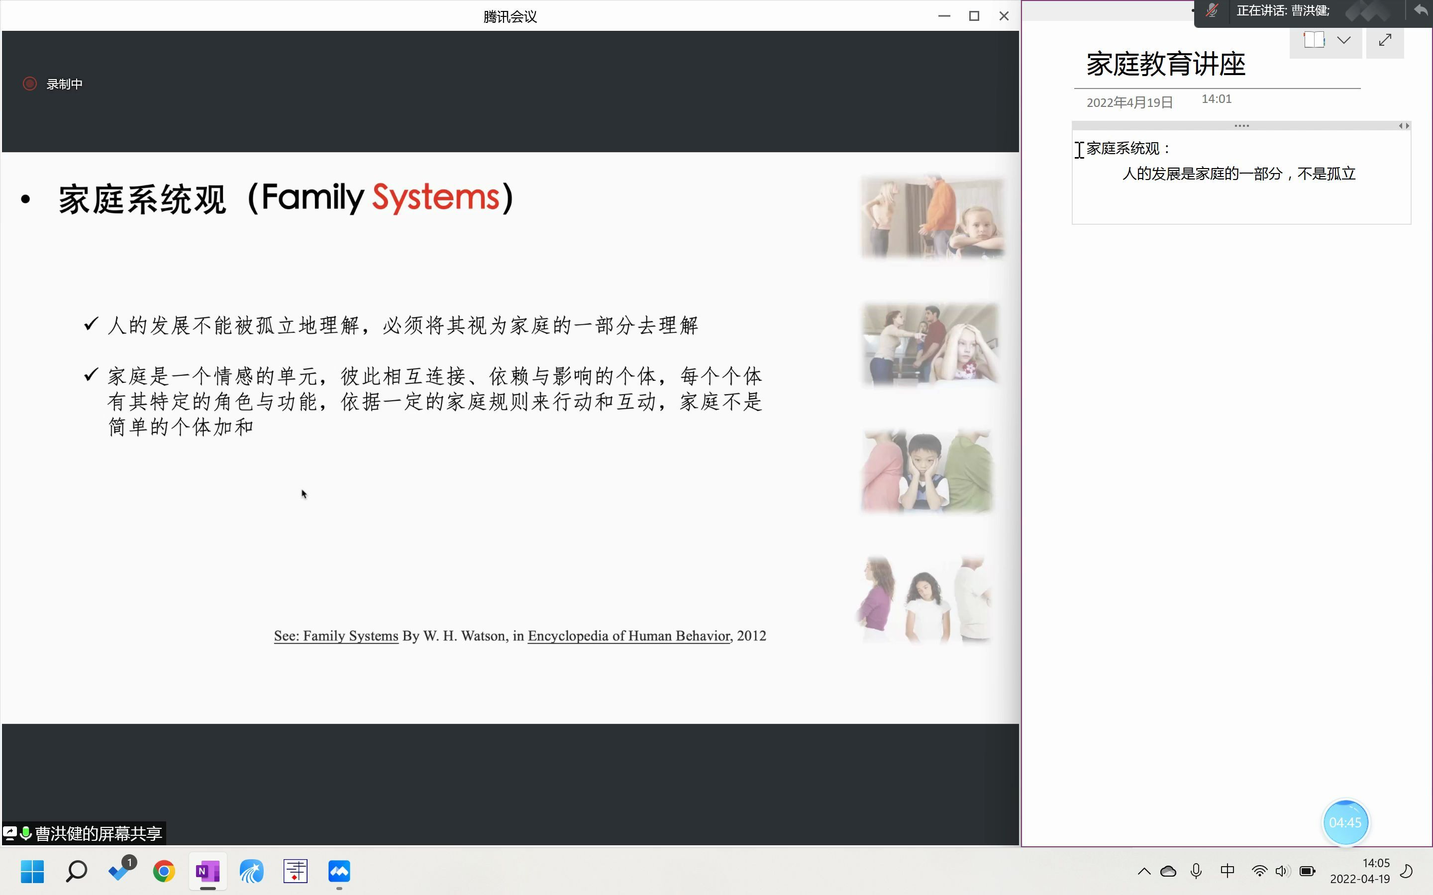Viewport: 1433px width, 895px height.
Task: Expand hidden system tray icons
Action: tap(1143, 871)
